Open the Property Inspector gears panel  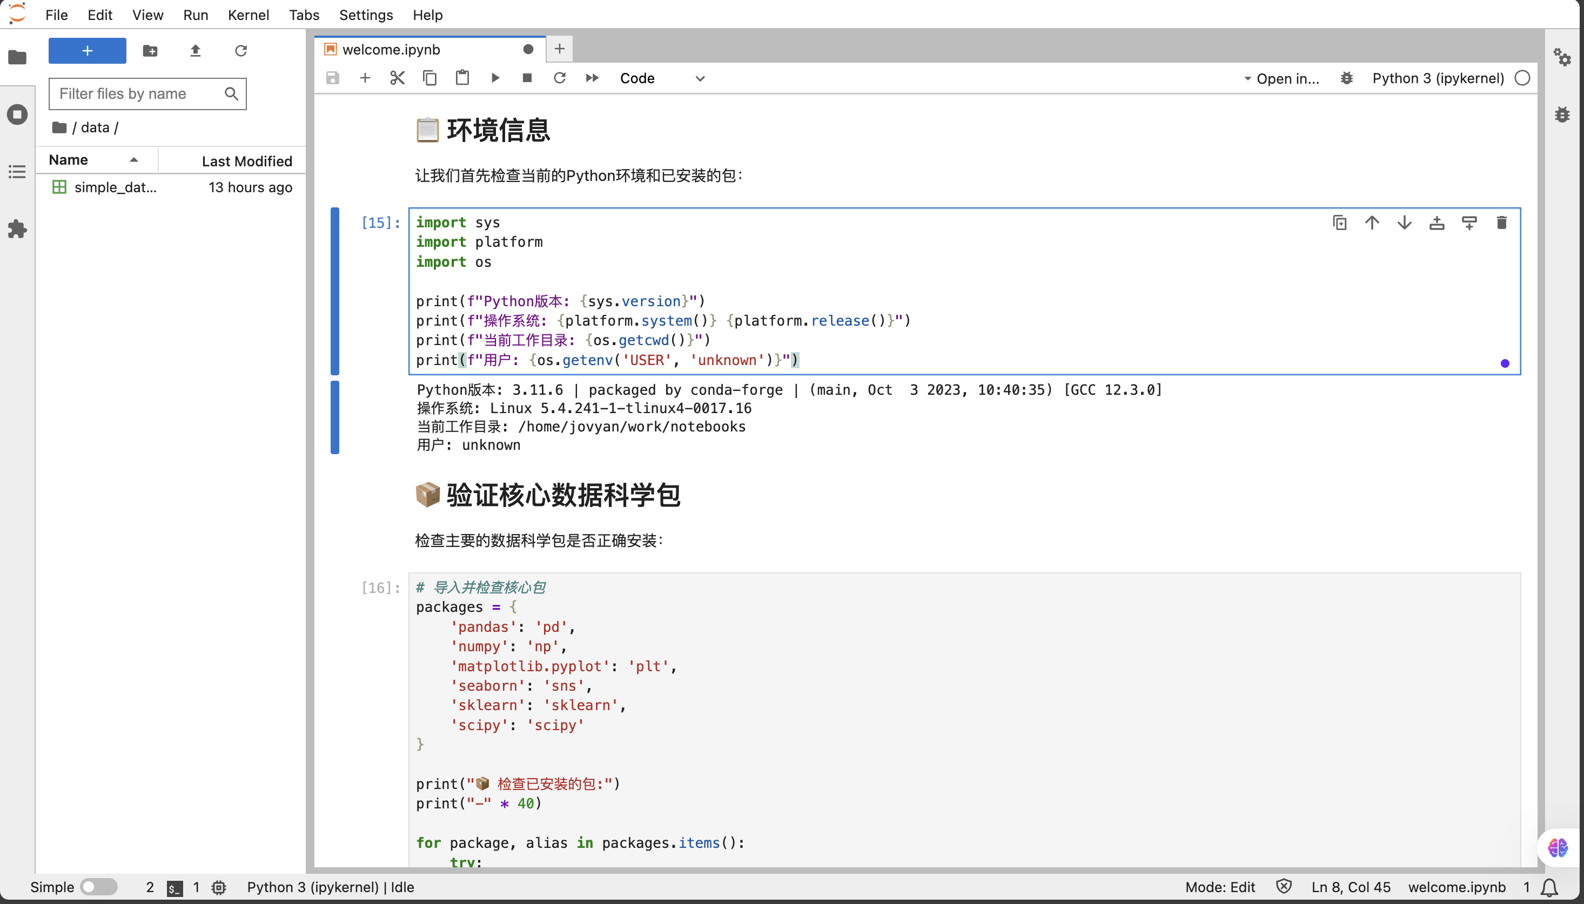point(1562,57)
